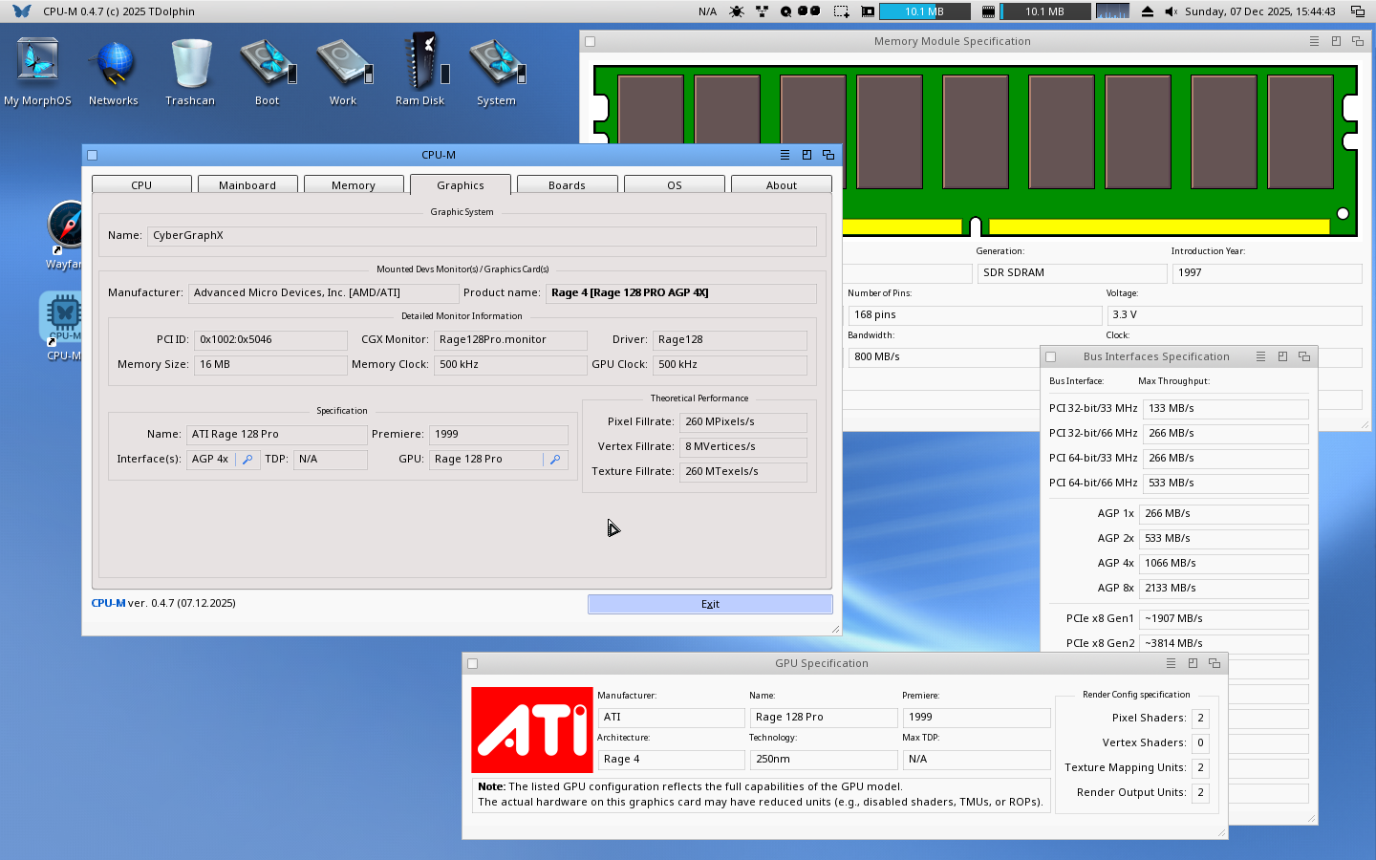
Task: Open the Ram Disk desktop icon
Action: (419, 65)
